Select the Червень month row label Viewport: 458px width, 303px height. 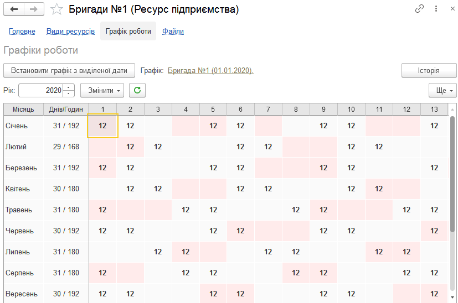(x=19, y=231)
